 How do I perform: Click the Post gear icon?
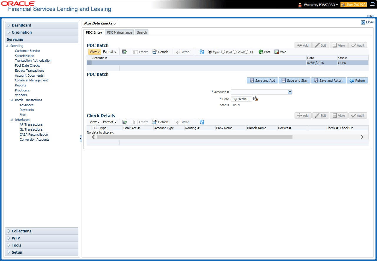261,52
